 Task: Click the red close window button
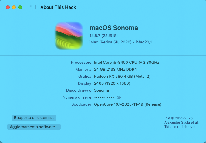8,7
